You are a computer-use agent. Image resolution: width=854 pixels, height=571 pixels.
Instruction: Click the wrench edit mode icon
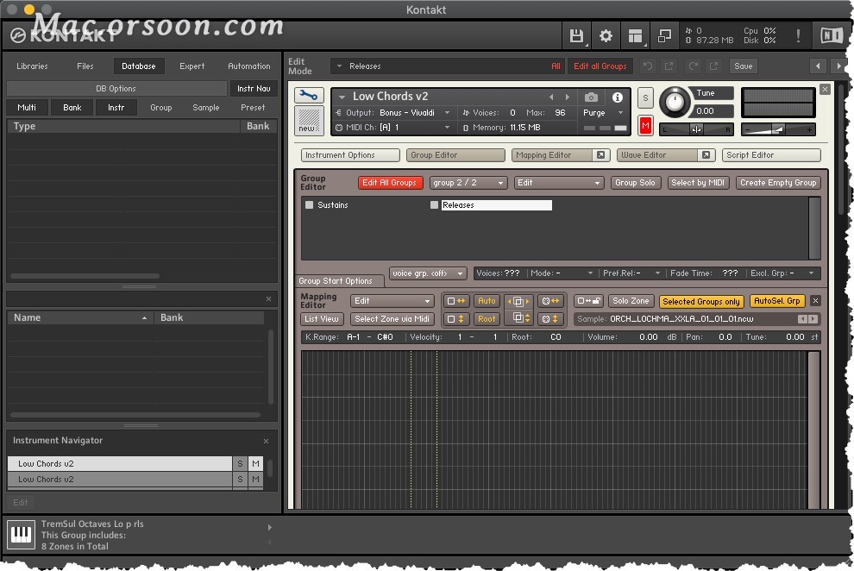(309, 95)
